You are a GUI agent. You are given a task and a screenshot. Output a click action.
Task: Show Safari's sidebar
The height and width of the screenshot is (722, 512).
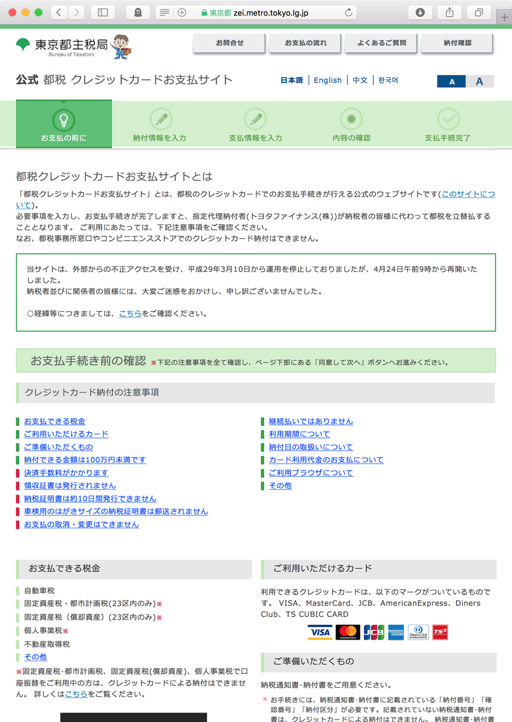[x=102, y=12]
